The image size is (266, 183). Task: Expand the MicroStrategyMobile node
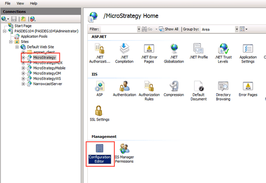pos(23,68)
